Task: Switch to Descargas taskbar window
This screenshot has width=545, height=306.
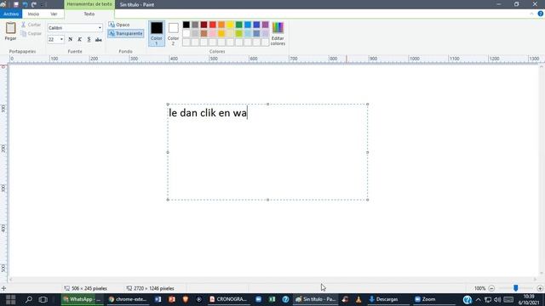Action: click(x=383, y=299)
